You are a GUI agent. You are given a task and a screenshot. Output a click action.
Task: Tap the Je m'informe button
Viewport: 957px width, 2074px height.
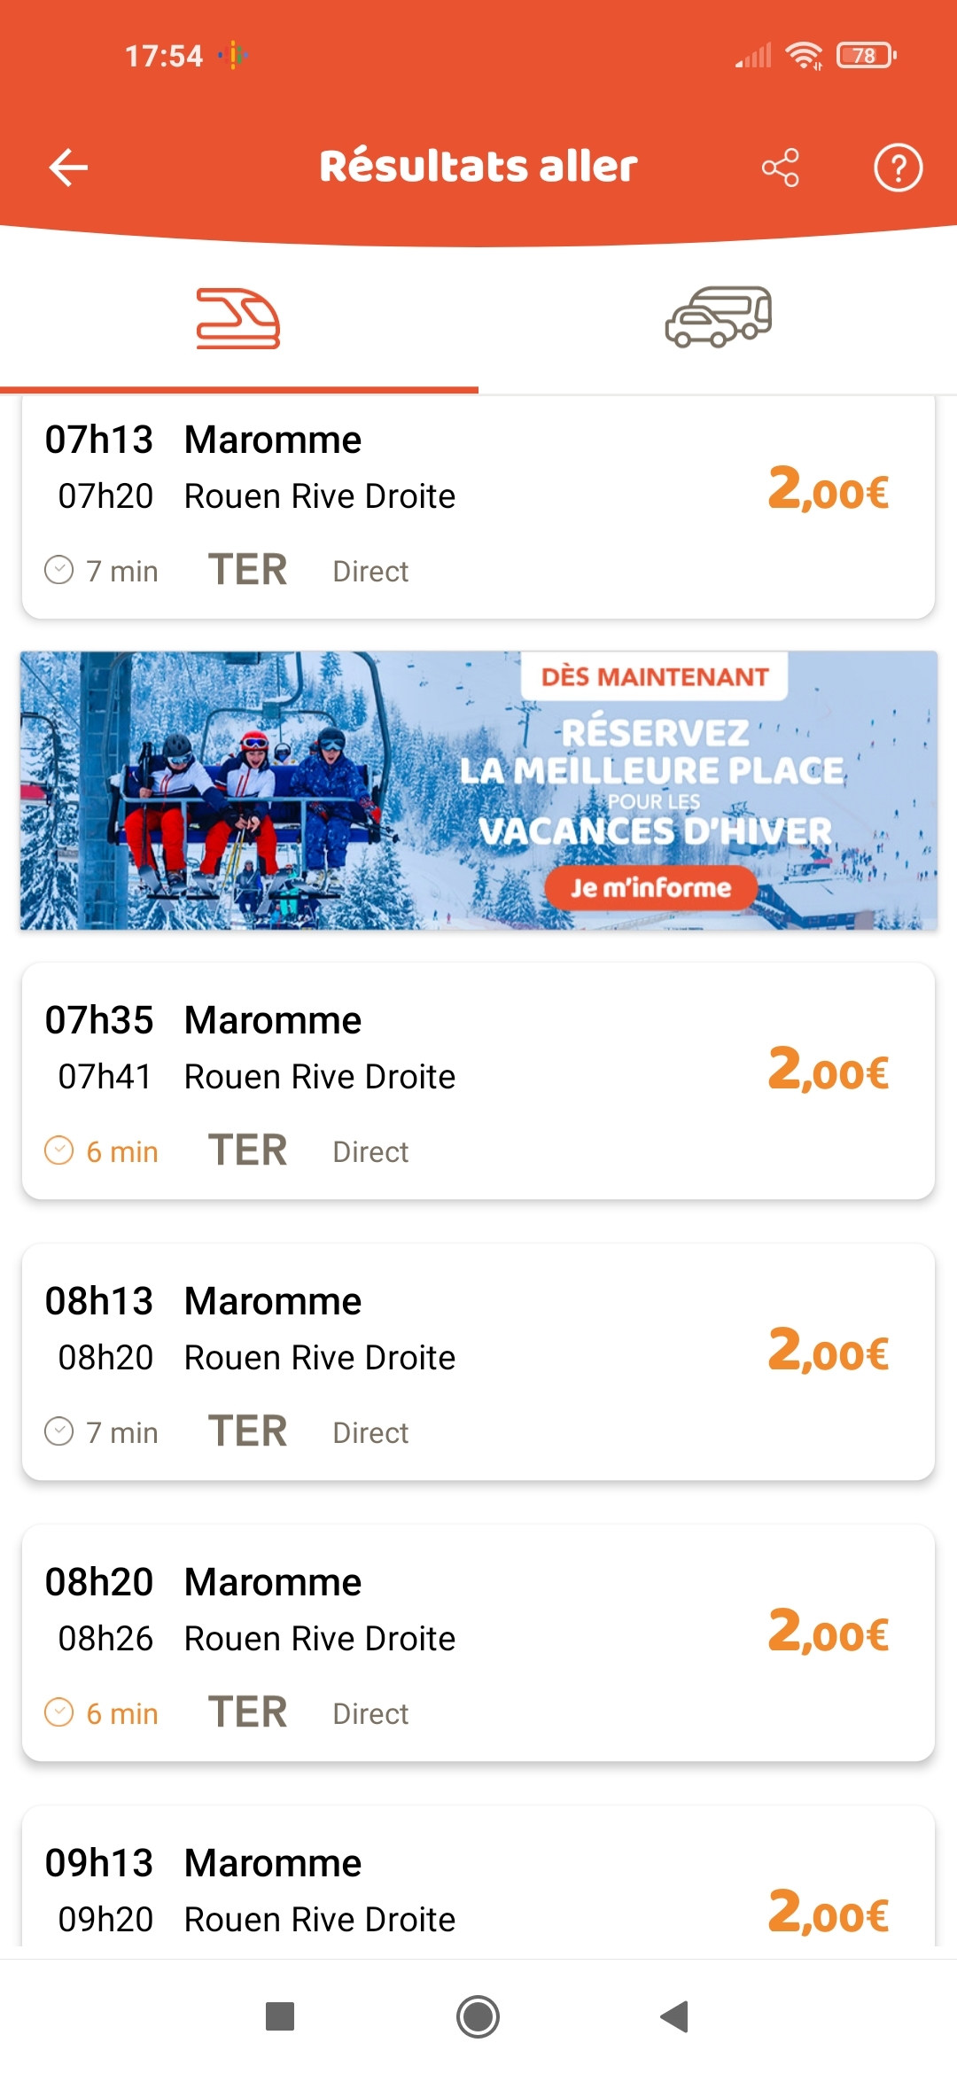point(650,888)
